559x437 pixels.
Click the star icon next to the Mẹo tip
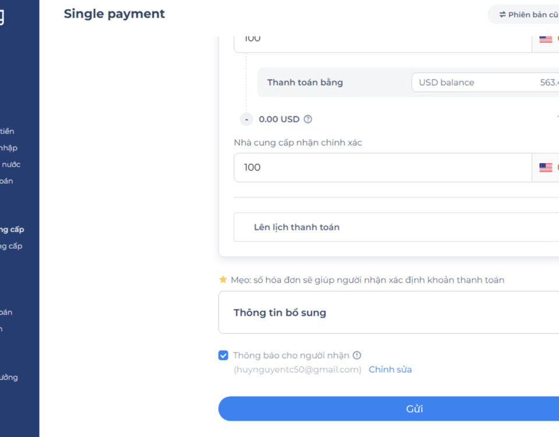coord(223,279)
